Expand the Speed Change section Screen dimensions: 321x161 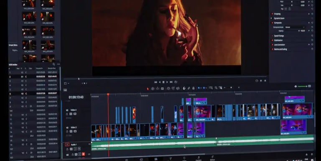279,36
